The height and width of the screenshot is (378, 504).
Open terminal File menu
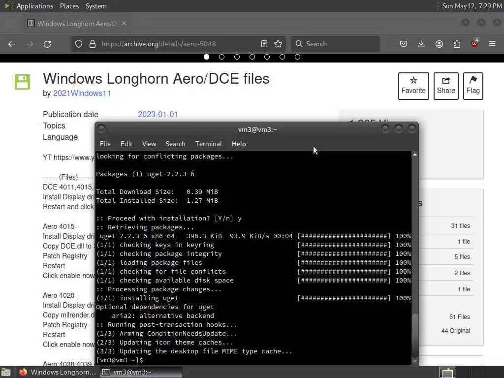pyautogui.click(x=105, y=144)
